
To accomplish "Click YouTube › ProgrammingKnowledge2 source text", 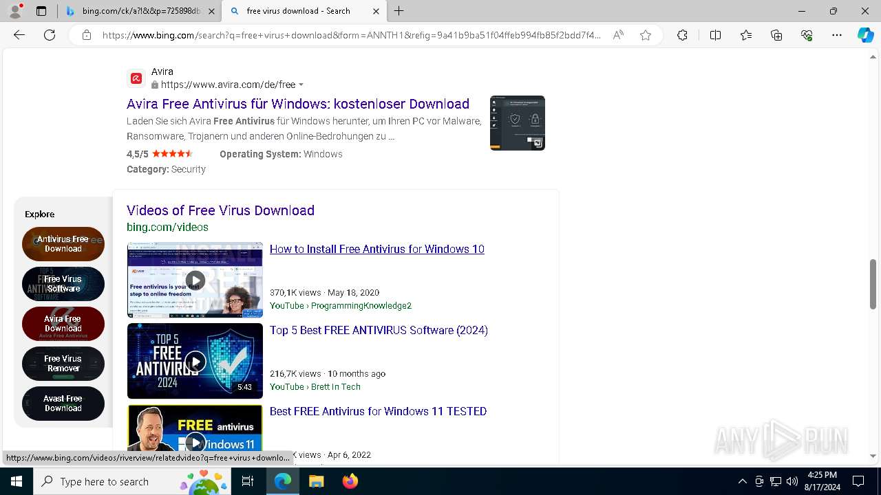I will (x=341, y=305).
